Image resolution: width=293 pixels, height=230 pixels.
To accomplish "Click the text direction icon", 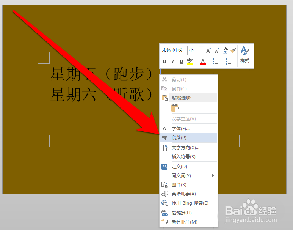I will click(x=164, y=148).
